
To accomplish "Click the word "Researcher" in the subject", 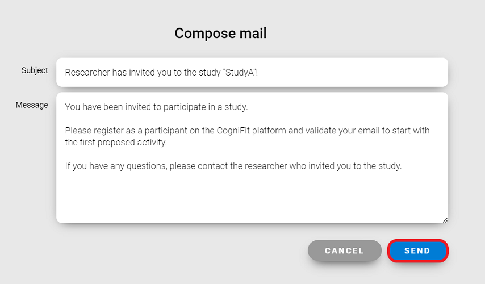I will click(x=87, y=72).
